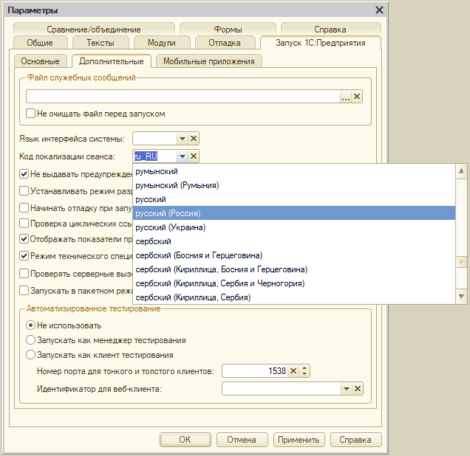Clear the Код локализации сеанса field
Screen dimensions: 470x456
(194, 156)
